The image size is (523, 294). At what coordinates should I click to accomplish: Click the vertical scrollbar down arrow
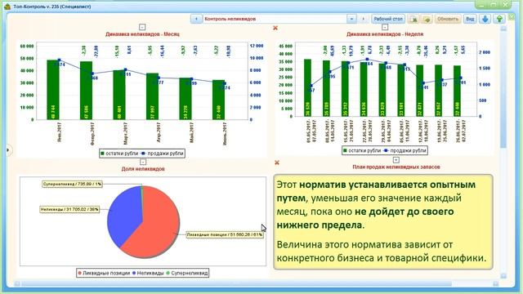click(x=503, y=276)
